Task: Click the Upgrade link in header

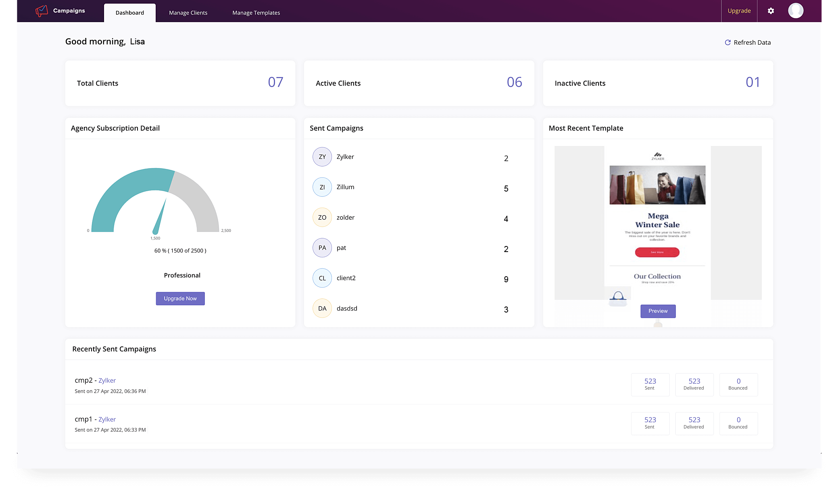Action: point(739,11)
